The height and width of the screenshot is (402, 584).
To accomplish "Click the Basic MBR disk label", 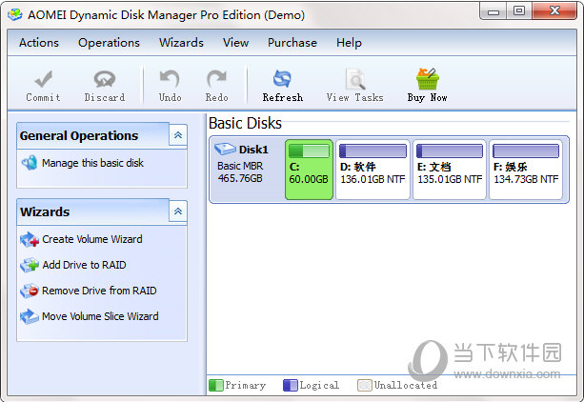I will 240,166.
